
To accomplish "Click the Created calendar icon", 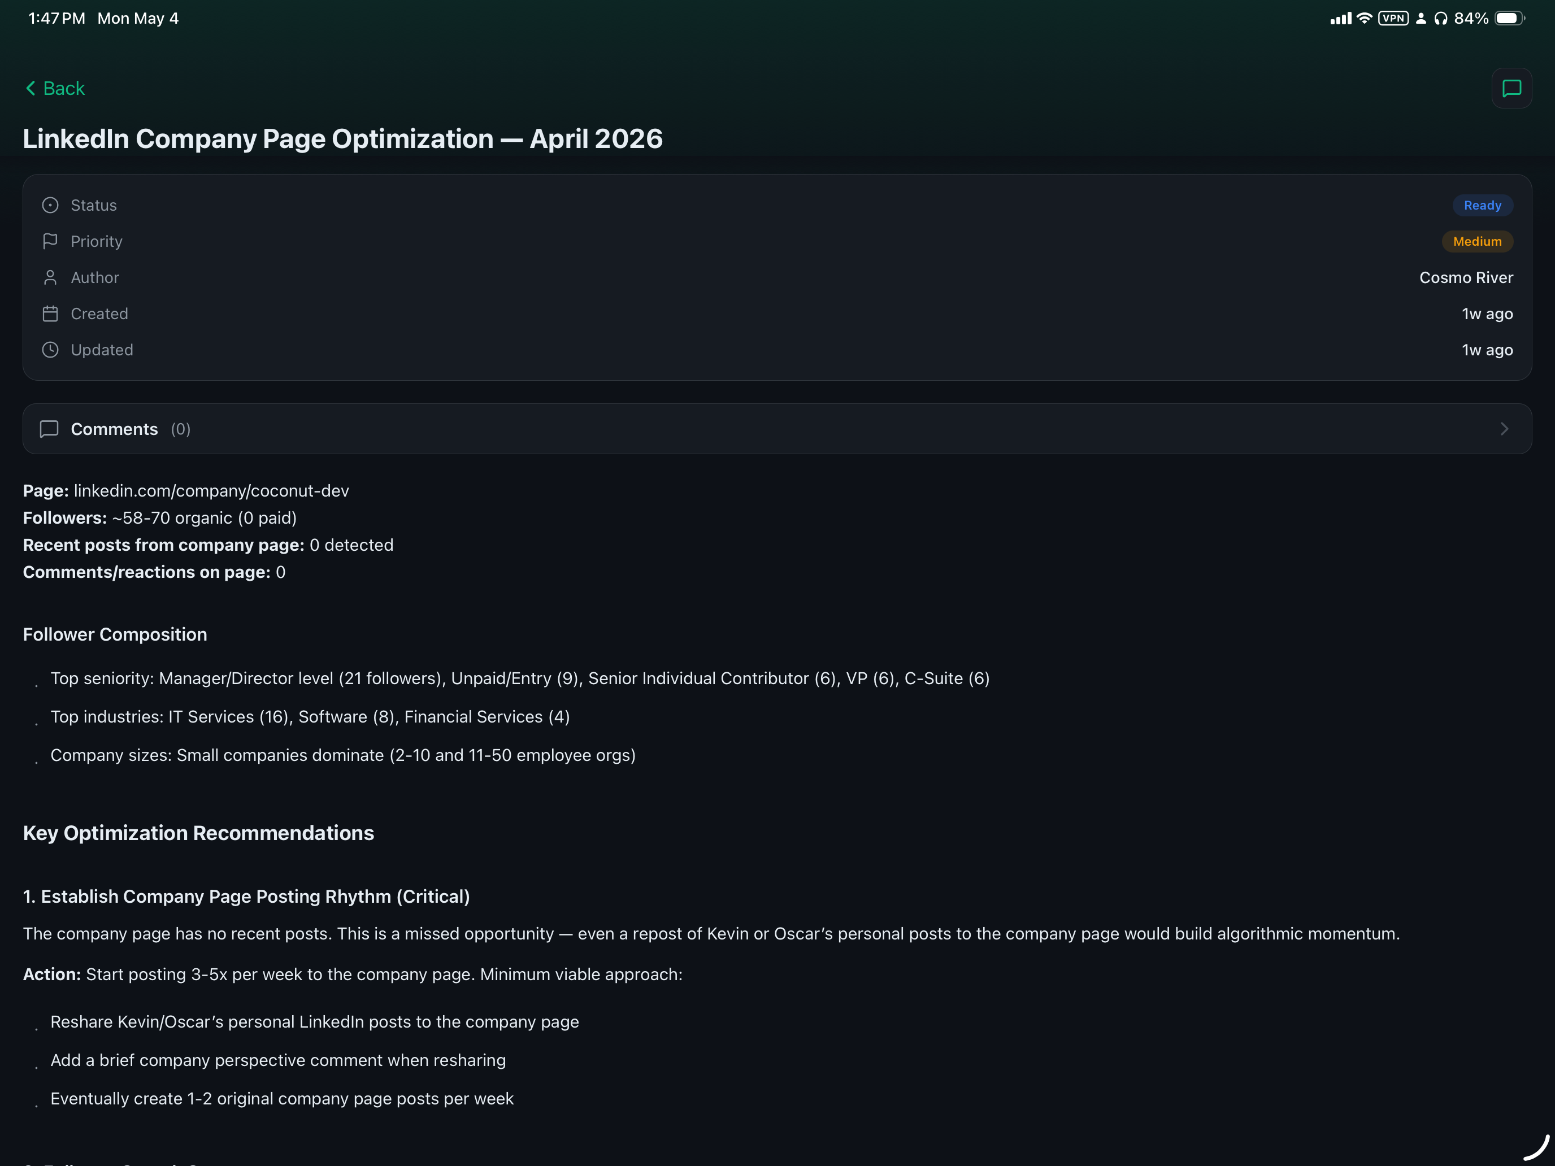I will [50, 314].
